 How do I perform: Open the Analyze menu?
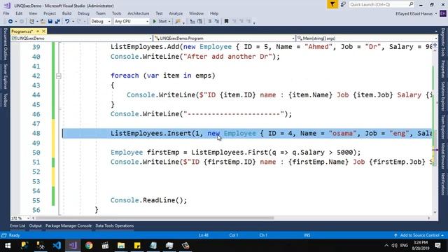[176, 13]
